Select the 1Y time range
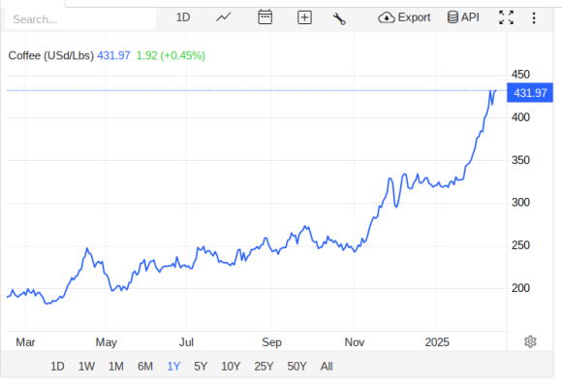562x386 pixels. 173,367
